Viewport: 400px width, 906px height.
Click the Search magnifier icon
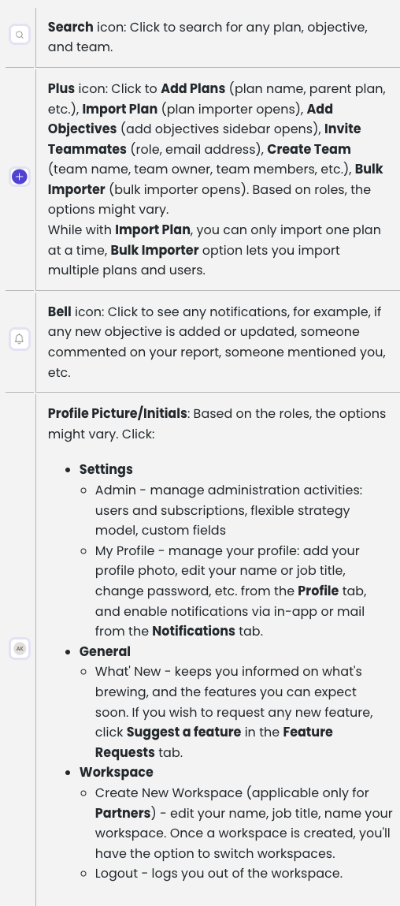(x=20, y=35)
